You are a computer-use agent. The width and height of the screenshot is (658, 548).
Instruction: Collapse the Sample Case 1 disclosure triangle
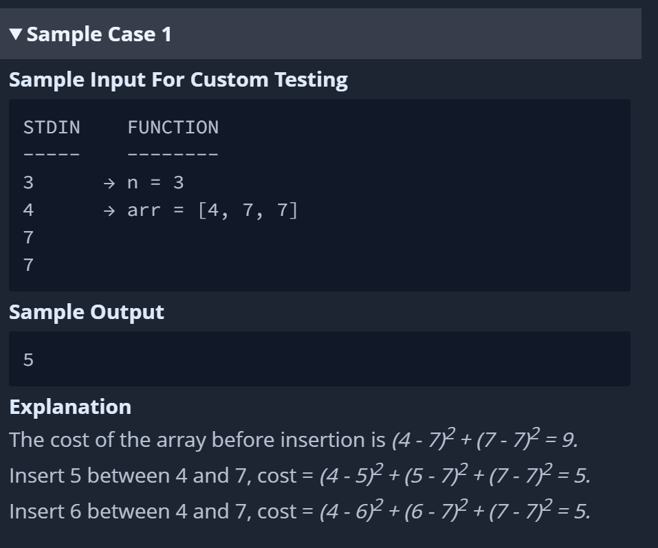pos(16,34)
